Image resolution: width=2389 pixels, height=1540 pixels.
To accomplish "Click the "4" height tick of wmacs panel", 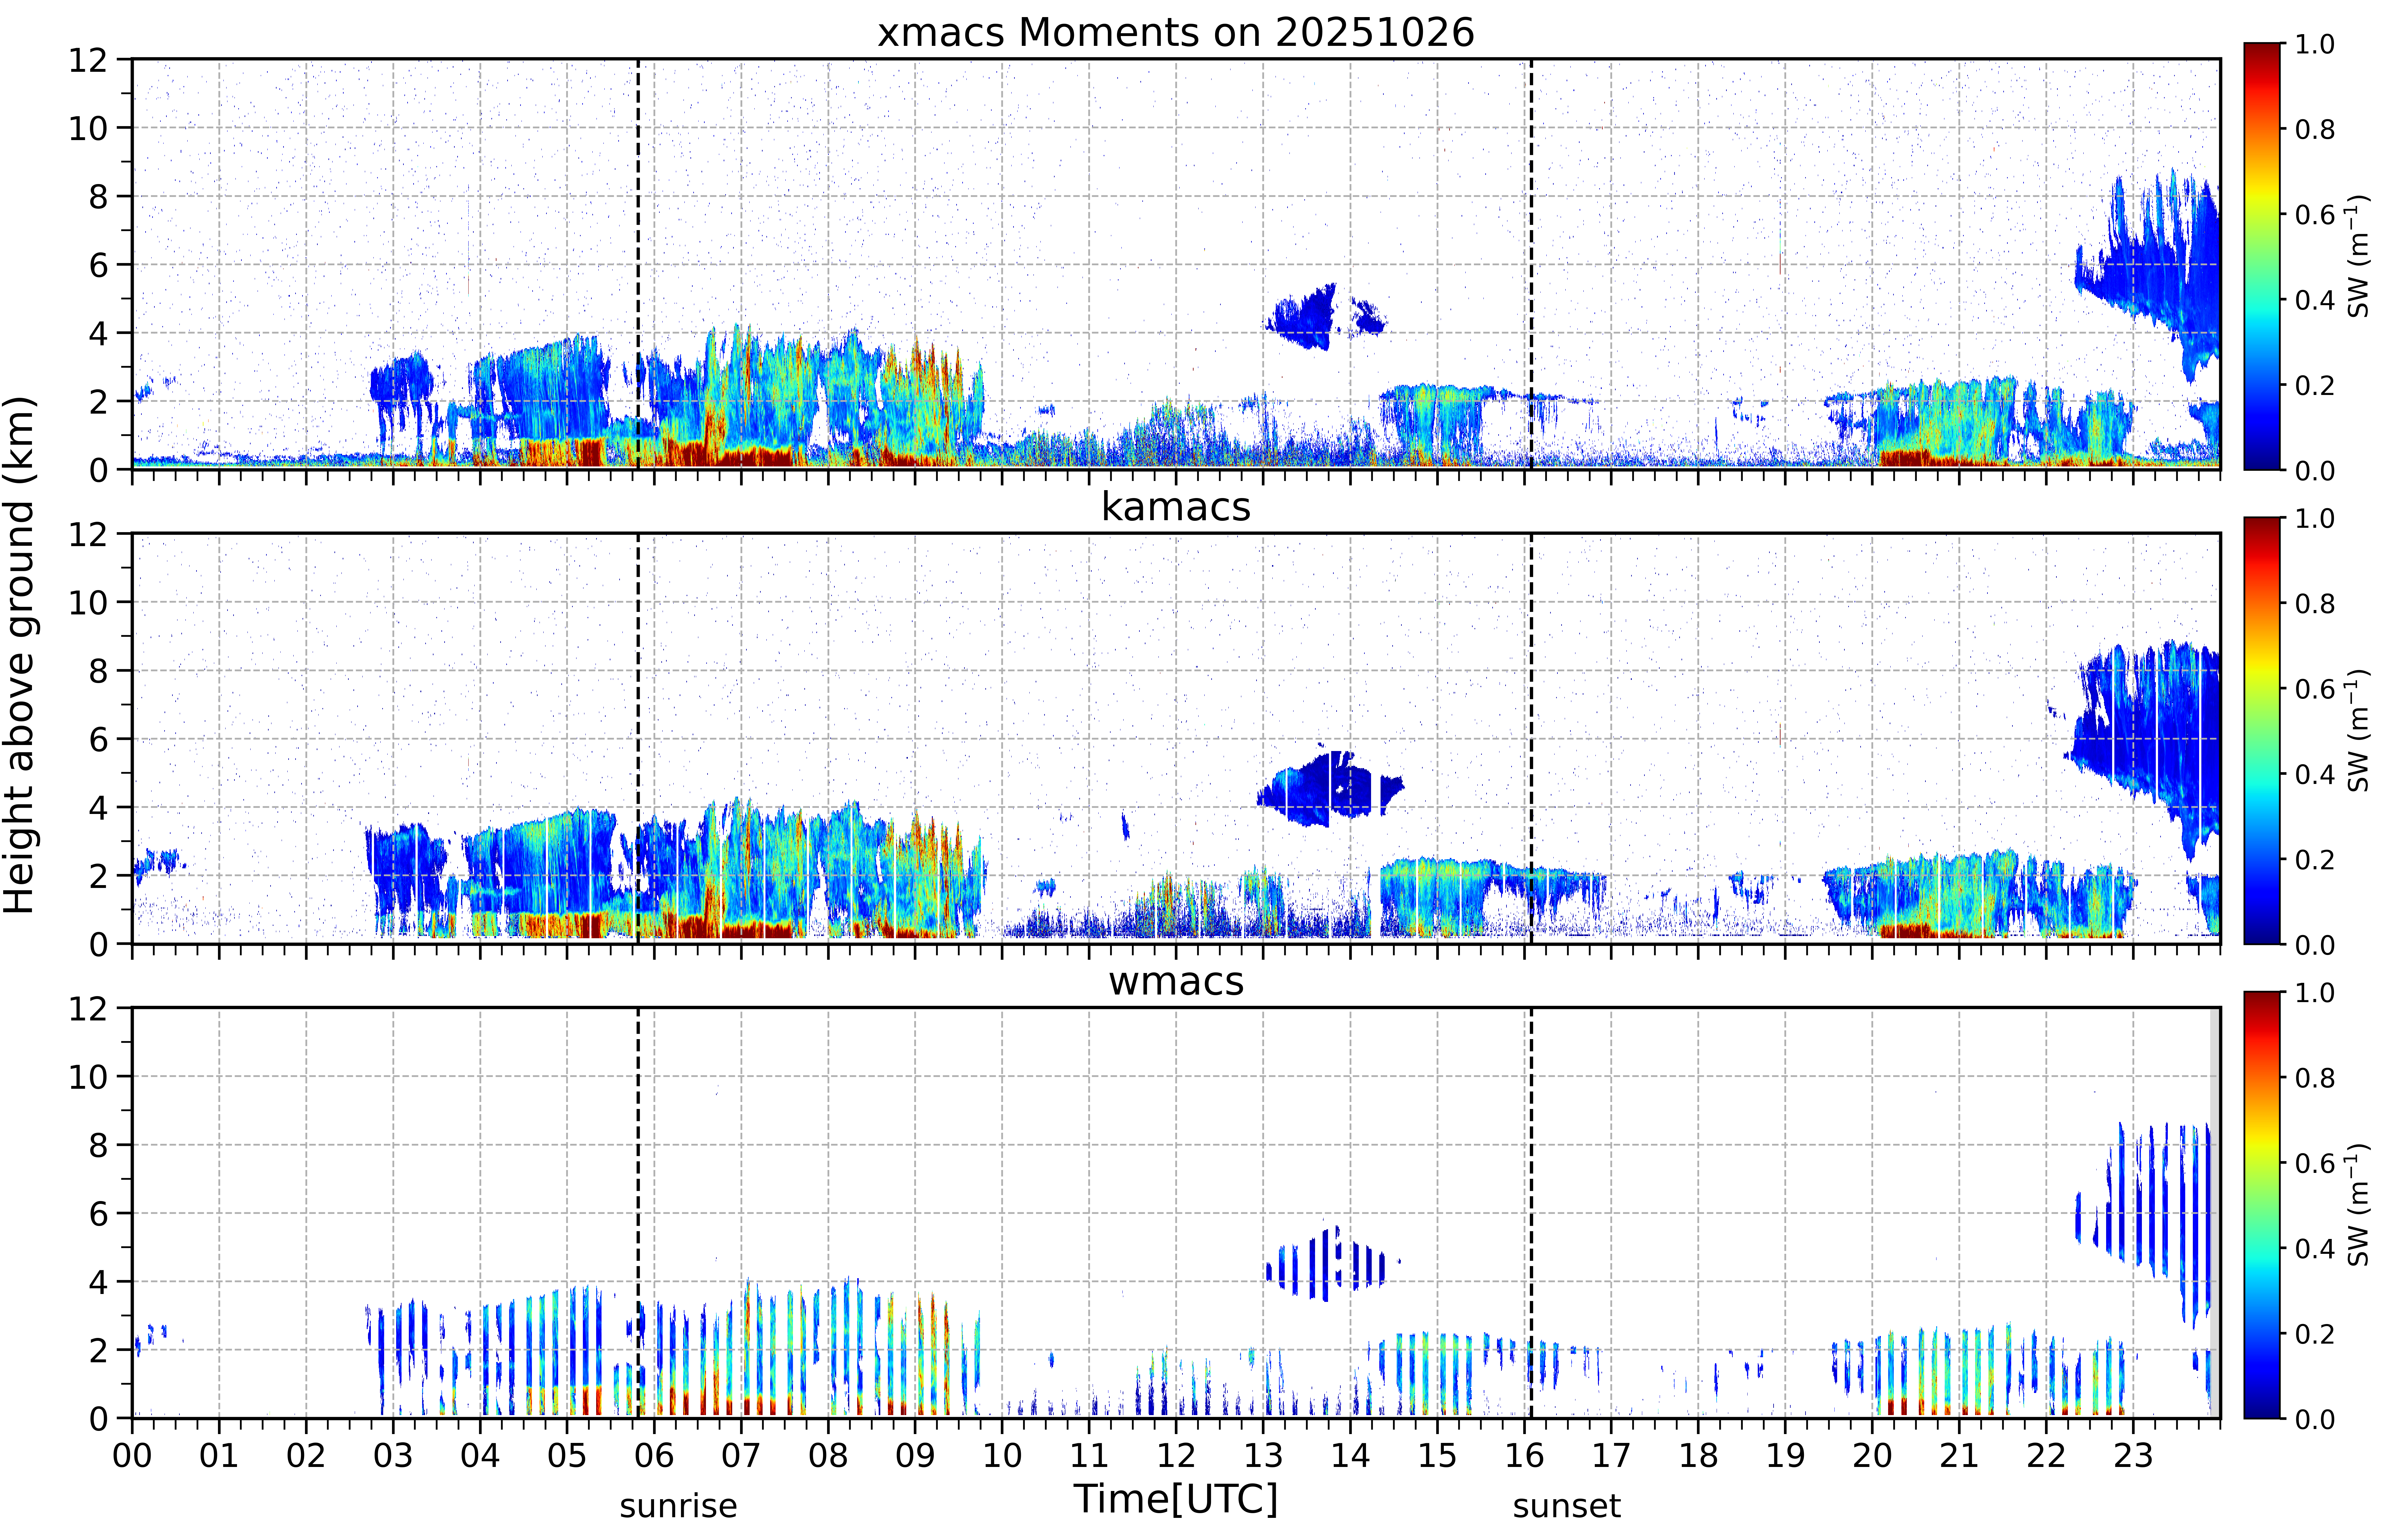I will pyautogui.click(x=98, y=1282).
